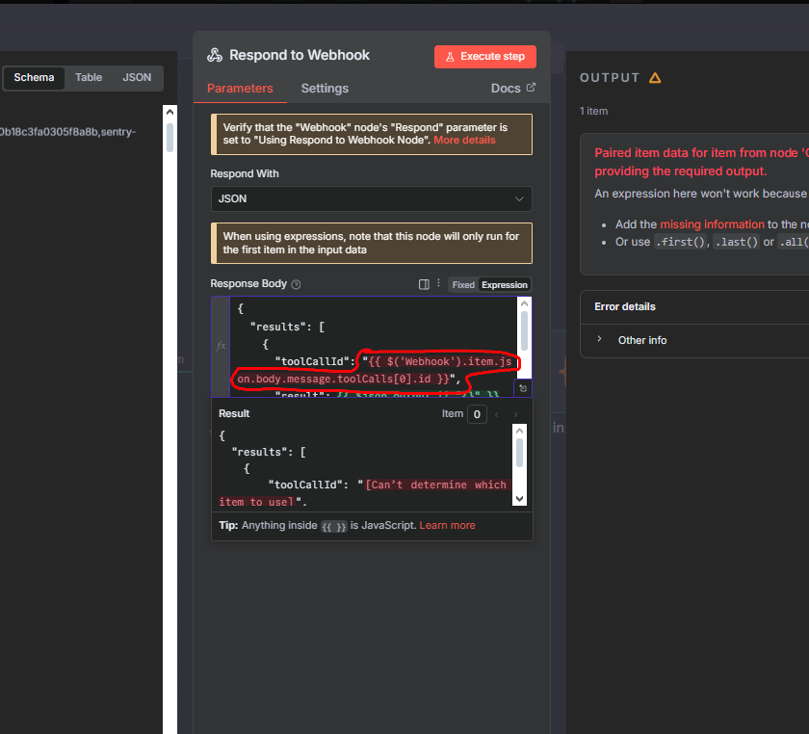Open the Response Body three-dots options menu

click(x=438, y=284)
